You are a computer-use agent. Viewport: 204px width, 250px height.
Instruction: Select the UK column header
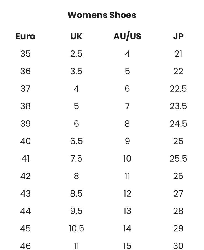[x=76, y=36]
